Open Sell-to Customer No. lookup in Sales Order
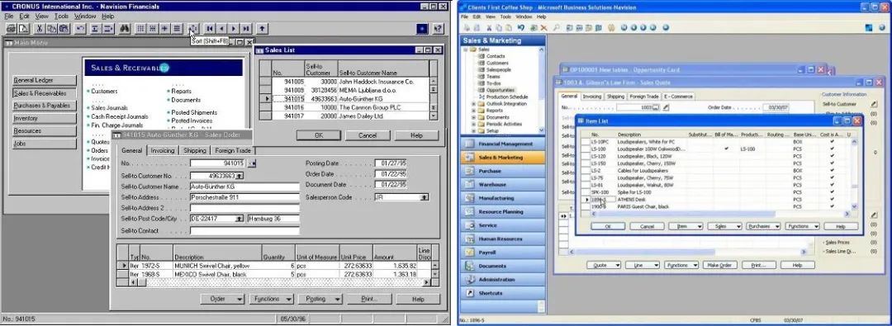892x326 pixels. 240,176
